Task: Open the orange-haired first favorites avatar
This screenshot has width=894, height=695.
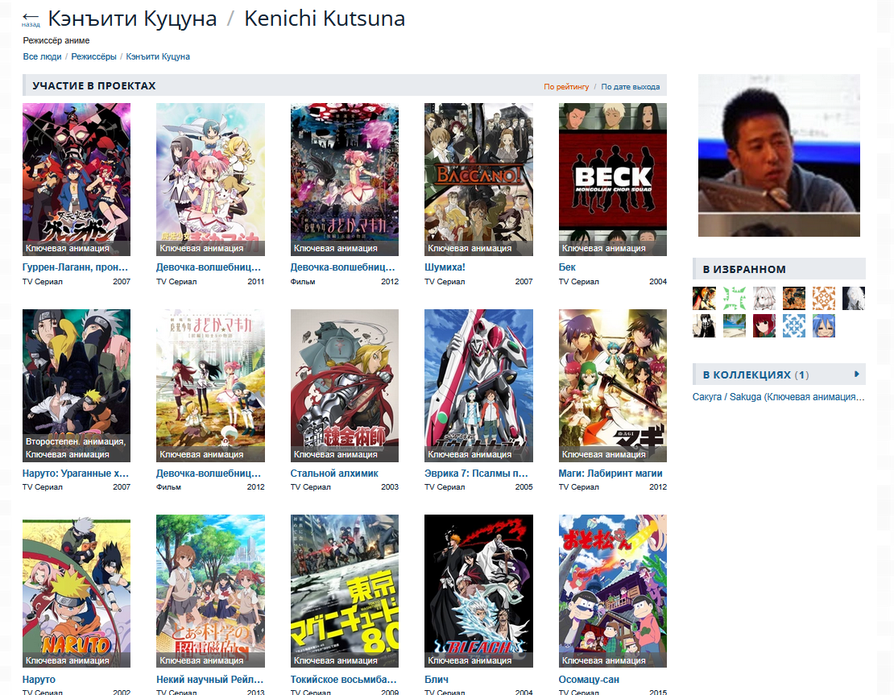Action: pos(704,298)
